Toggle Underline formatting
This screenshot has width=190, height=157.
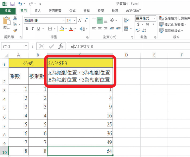pos(39,29)
